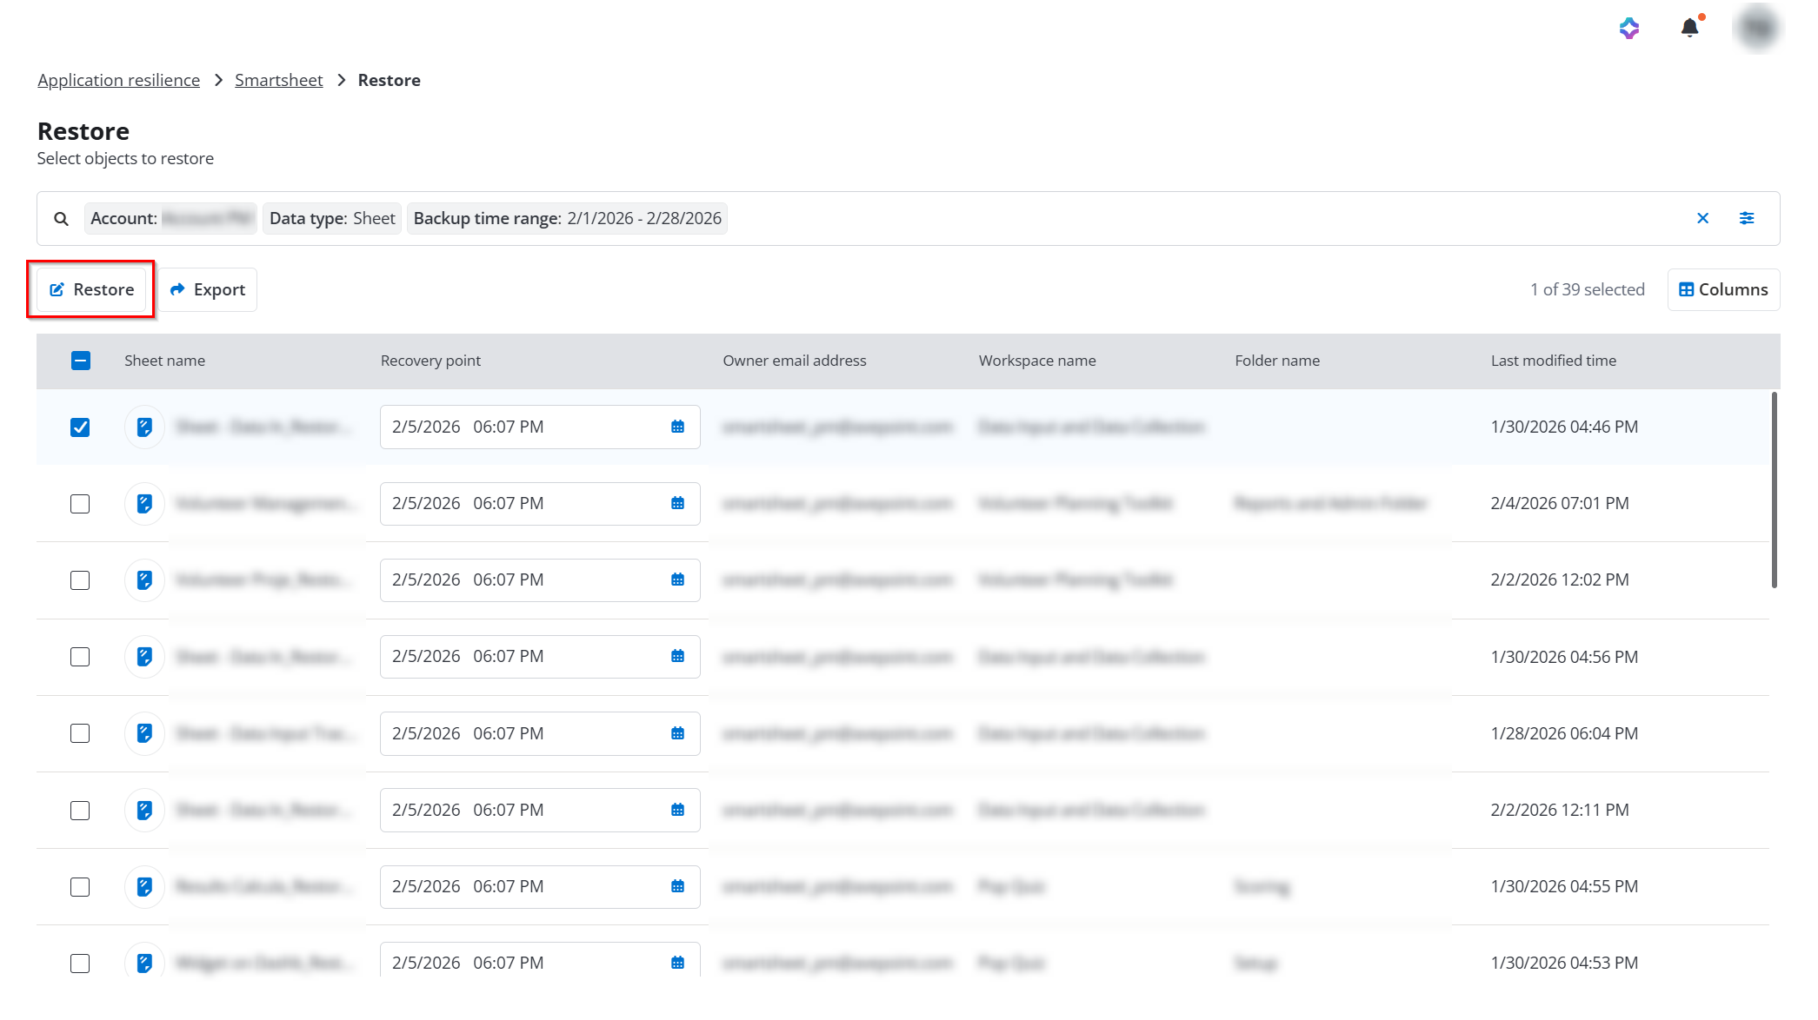
Task: Open calendar picker in first row's recovery point
Action: pos(677,427)
